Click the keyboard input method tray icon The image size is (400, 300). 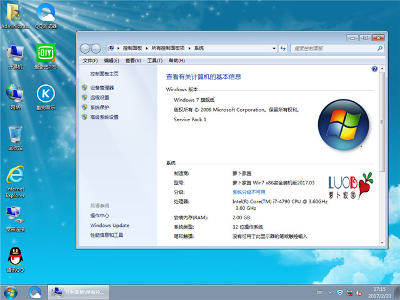(319, 292)
